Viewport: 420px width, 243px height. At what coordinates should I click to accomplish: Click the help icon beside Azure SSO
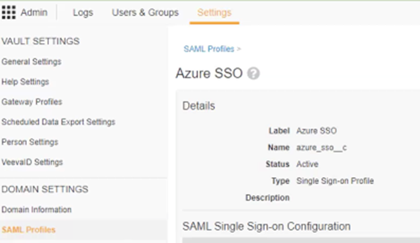click(x=253, y=73)
